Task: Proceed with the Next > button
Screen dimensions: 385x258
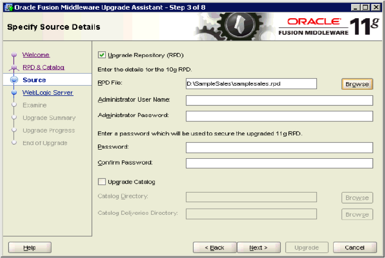Action: (259, 247)
